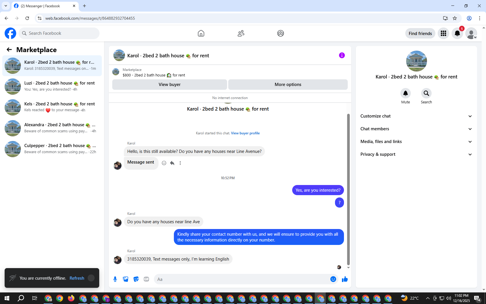
Task: Click the View buyer button
Action: click(x=170, y=85)
